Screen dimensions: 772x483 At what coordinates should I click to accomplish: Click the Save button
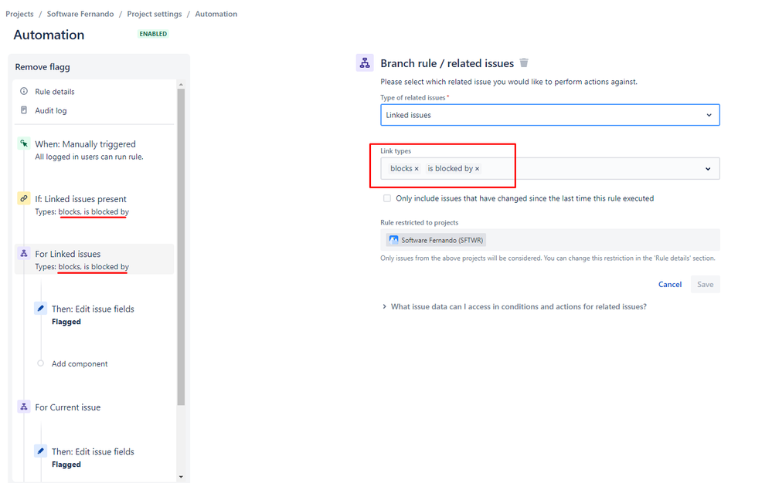point(705,285)
